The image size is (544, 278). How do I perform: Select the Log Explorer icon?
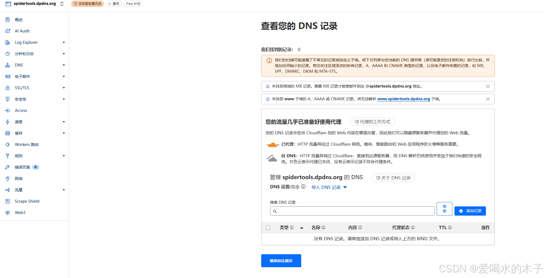(8, 42)
